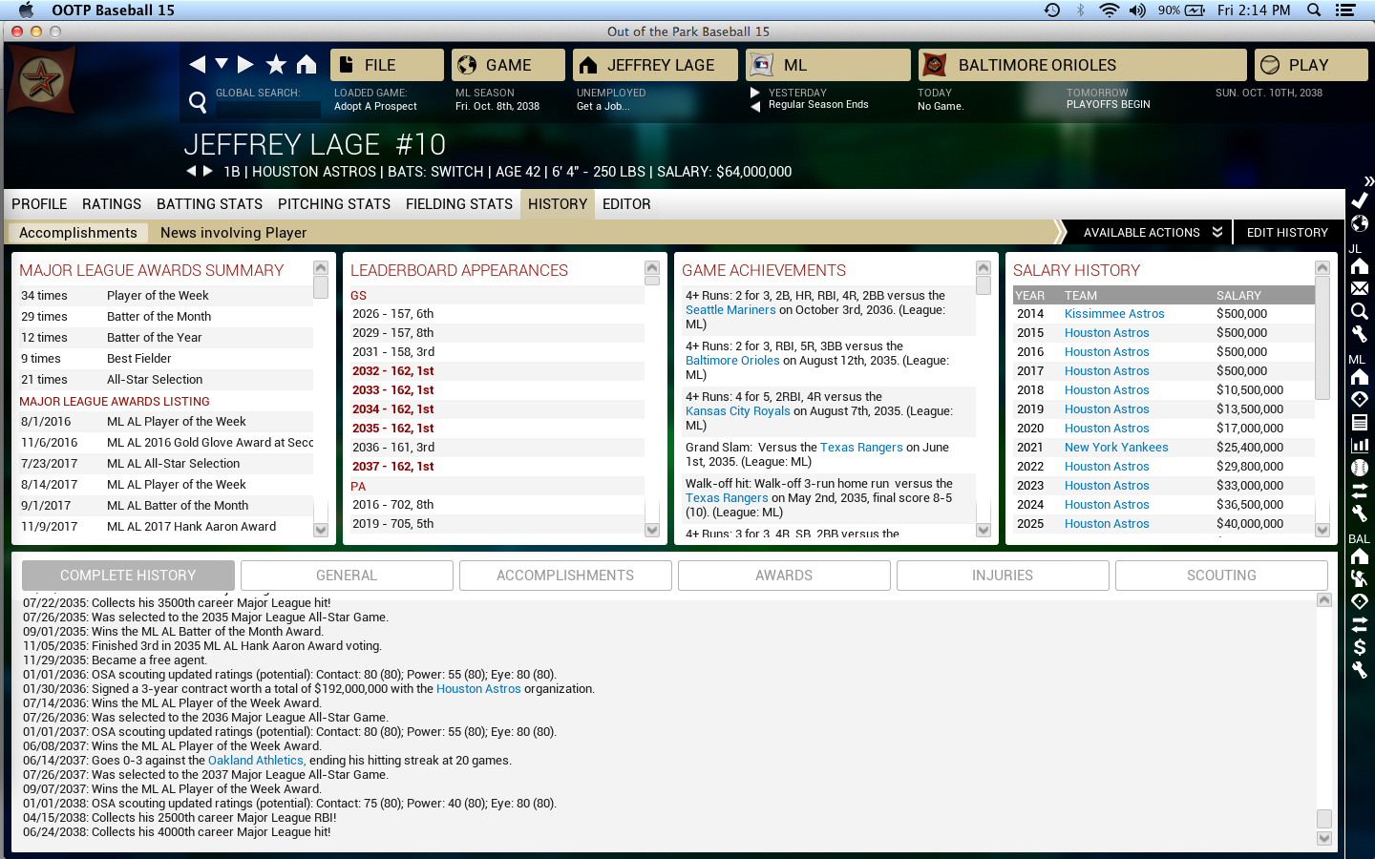This screenshot has height=859, width=1375.
Task: Go to previous day arrow beside Regular Season Ends
Action: (755, 106)
